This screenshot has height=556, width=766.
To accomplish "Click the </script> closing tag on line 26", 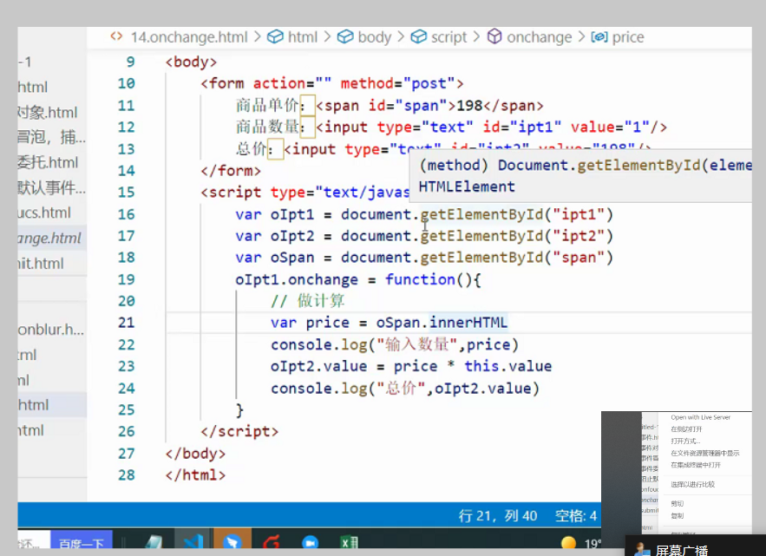I will pos(239,431).
